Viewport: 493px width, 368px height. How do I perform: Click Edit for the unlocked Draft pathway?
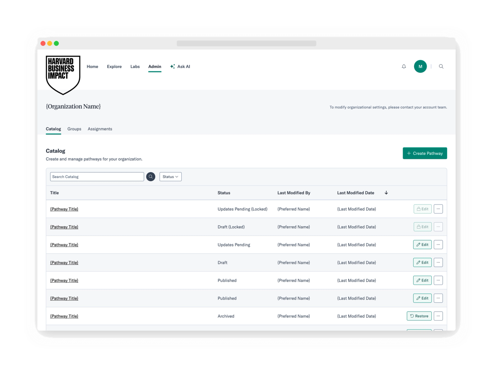[x=423, y=262]
